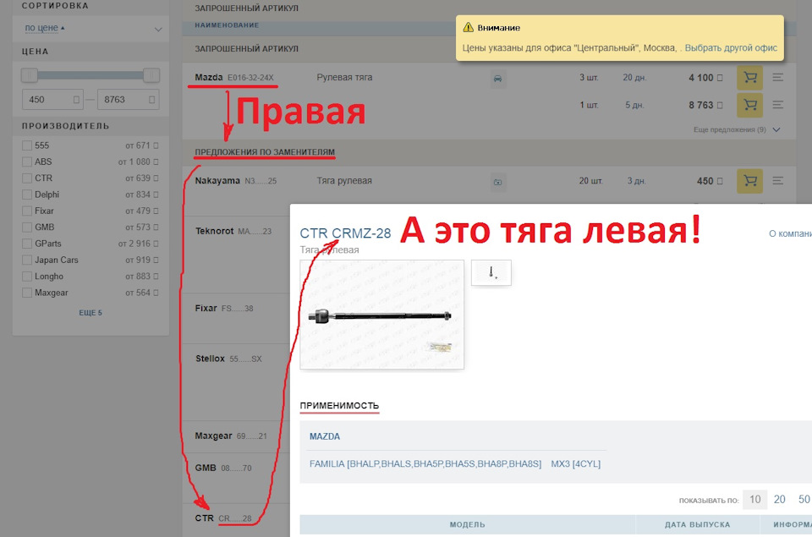
Task: Open menu for Nakayama 450 offer
Action: pyautogui.click(x=778, y=181)
